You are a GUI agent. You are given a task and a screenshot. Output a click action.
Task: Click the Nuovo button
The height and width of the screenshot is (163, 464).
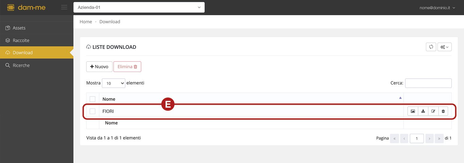pyautogui.click(x=99, y=67)
